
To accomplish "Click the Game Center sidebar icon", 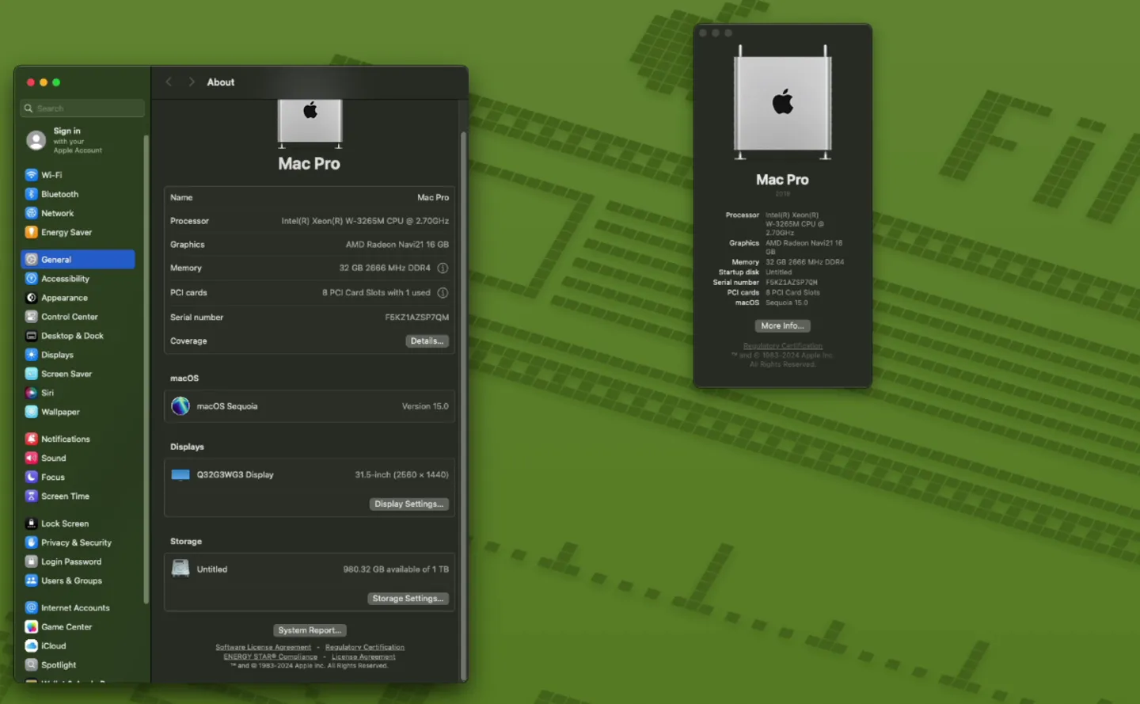I will point(32,626).
